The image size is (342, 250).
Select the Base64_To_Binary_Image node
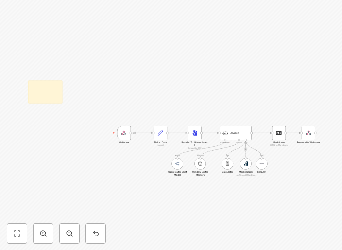194,133
